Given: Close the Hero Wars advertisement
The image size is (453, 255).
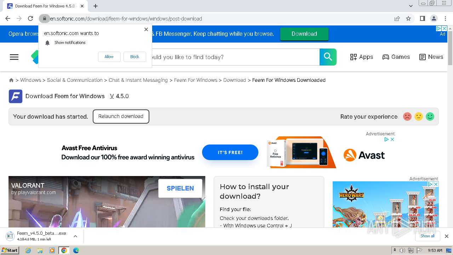Looking at the screenshot, I should point(436,185).
